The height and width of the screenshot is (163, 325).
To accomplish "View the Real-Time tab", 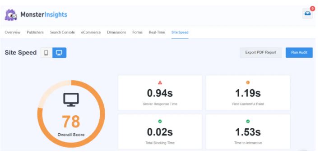I will 157,32.
